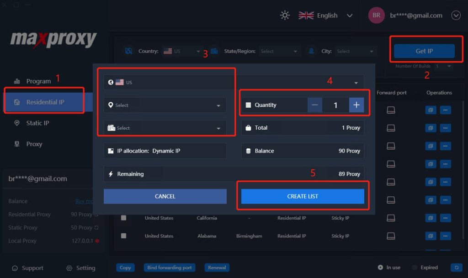Click the dialog's Balance '90 Proxy' value
The height and width of the screenshot is (278, 468).
[349, 151]
